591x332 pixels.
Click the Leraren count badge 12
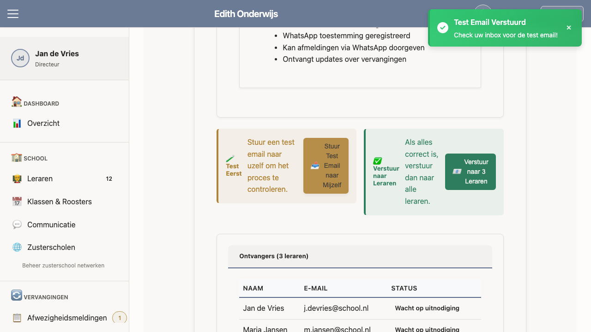[x=109, y=179]
